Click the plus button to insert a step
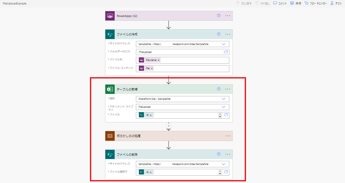The width and height of the screenshot is (345, 183). (169, 126)
